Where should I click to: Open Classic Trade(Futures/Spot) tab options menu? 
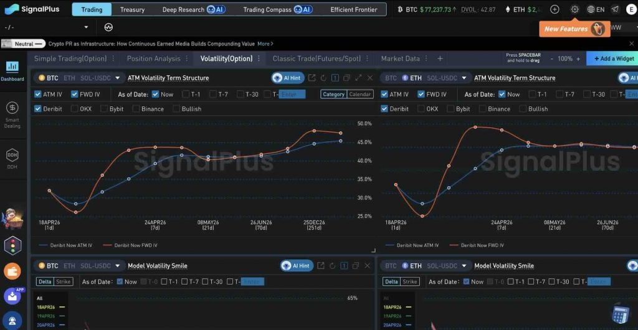(x=368, y=59)
